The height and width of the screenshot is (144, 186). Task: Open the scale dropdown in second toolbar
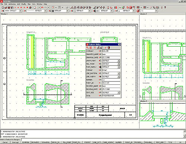[156, 11]
